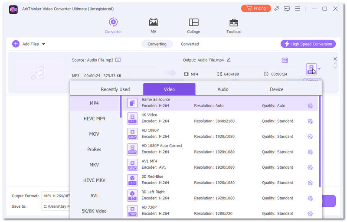Click the register key icon

click(276, 9)
